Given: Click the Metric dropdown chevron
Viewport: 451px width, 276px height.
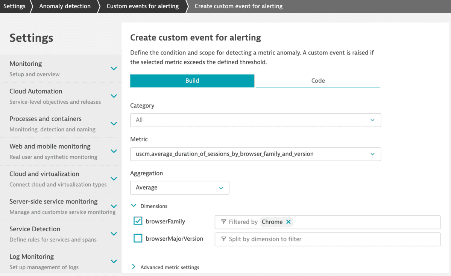Looking at the screenshot, I should coord(372,154).
